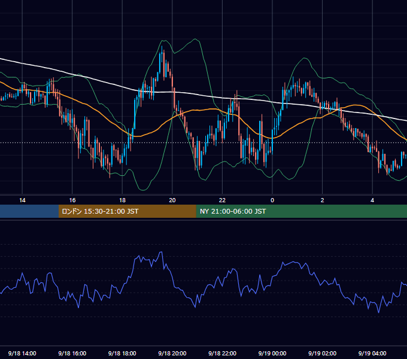The height and width of the screenshot is (359, 407).
Task: Click the '9/18 18:00' date label
Action: pyautogui.click(x=122, y=353)
